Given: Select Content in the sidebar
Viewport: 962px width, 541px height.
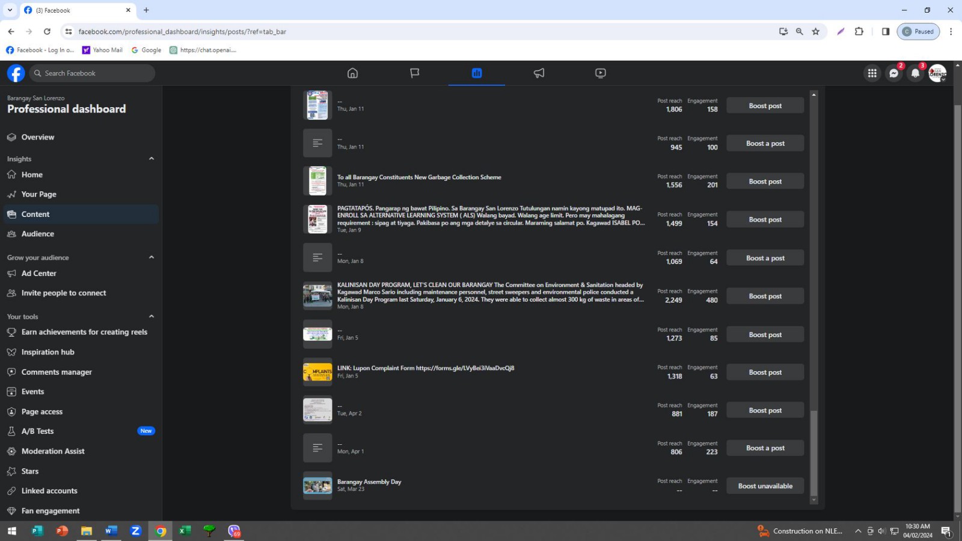Looking at the screenshot, I should 81,214.
